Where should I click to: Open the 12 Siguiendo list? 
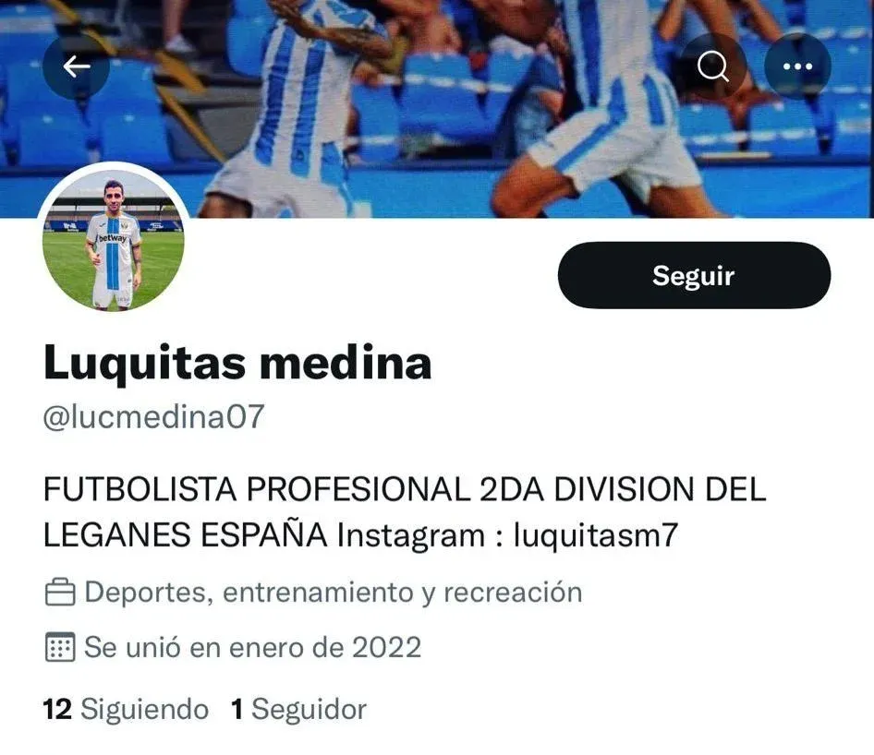click(126, 709)
